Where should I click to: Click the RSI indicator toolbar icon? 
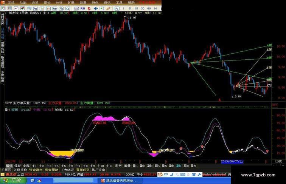pos(82,8)
